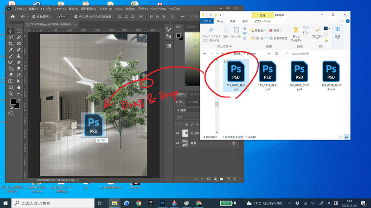
Task: Uncheck the 115_0101_親子.psd file checkbox
Action: [226, 61]
